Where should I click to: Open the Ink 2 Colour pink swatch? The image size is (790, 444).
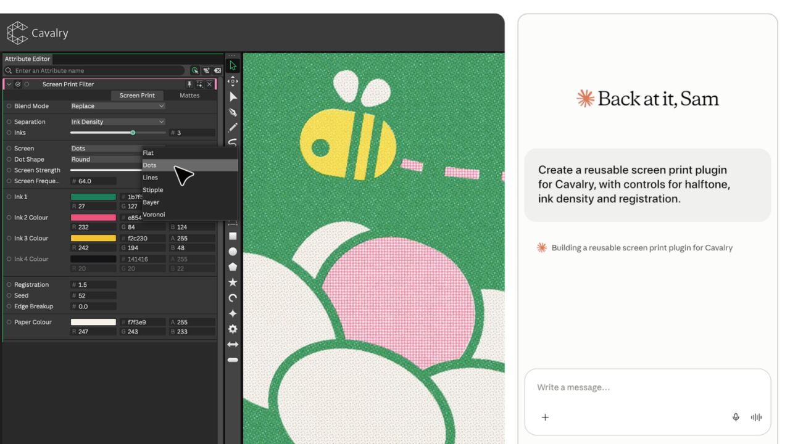[x=93, y=218]
